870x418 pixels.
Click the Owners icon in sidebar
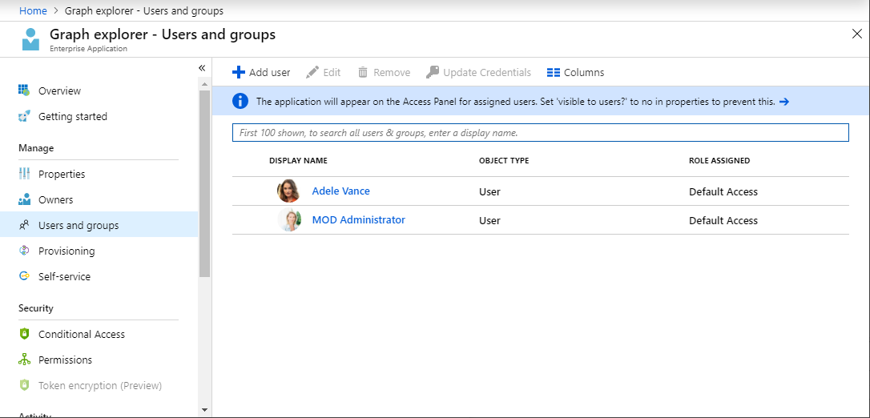24,199
